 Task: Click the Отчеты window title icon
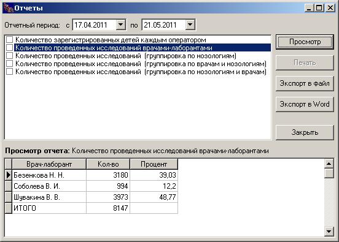point(8,8)
